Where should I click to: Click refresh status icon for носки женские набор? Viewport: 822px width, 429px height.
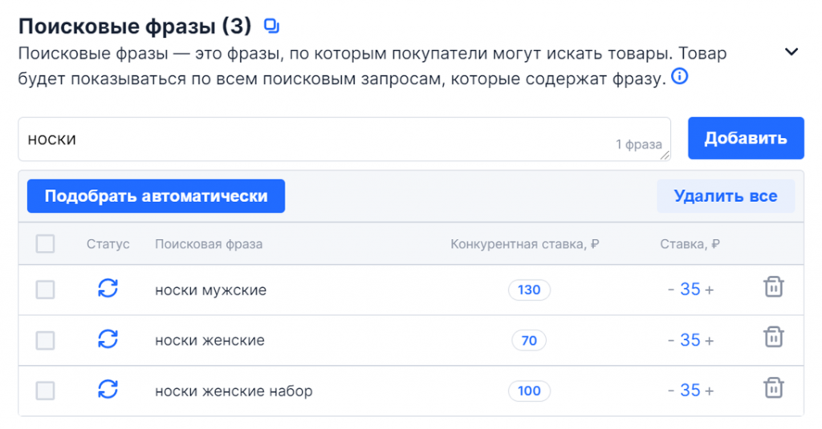[108, 391]
